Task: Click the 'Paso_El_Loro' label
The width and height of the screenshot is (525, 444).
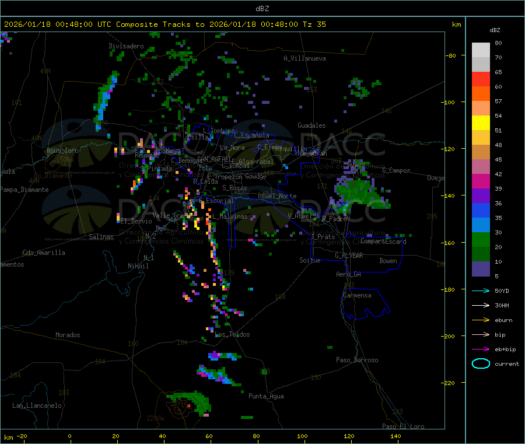Action: (403, 426)
